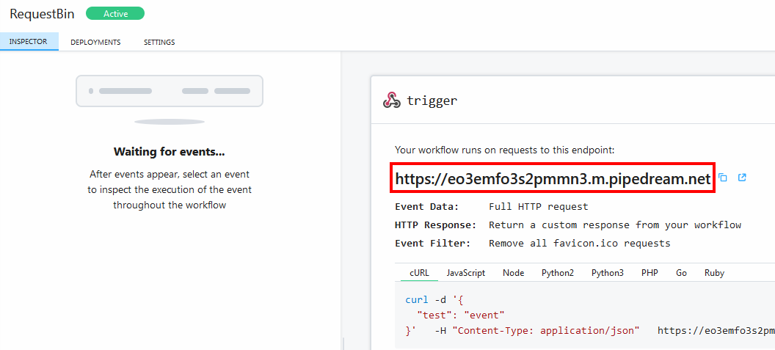
Task: Select the Python3 code tab
Action: [608, 273]
